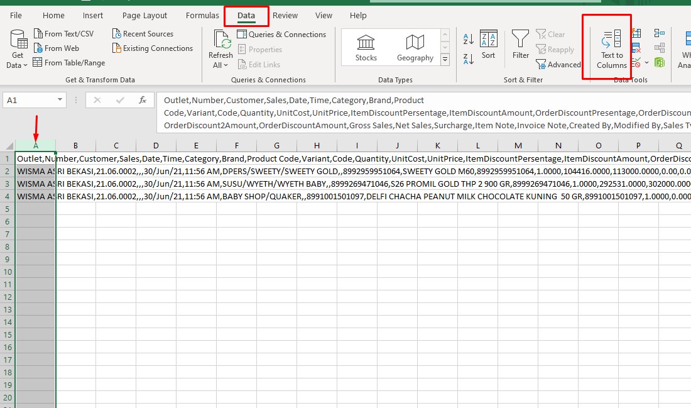Open the Remove Duplicates tool
Image resolution: width=691 pixels, height=408 pixels.
[636, 48]
